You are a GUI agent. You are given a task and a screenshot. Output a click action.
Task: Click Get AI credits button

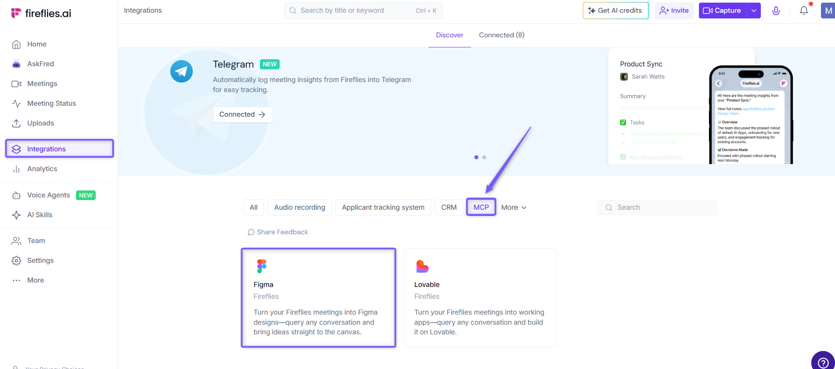[615, 11]
